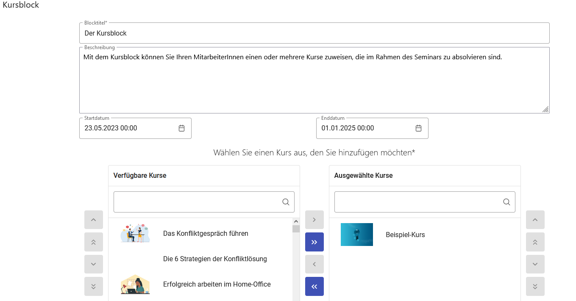Move available course to top of list
Viewport: 576px width, 301px height.
coord(94,242)
